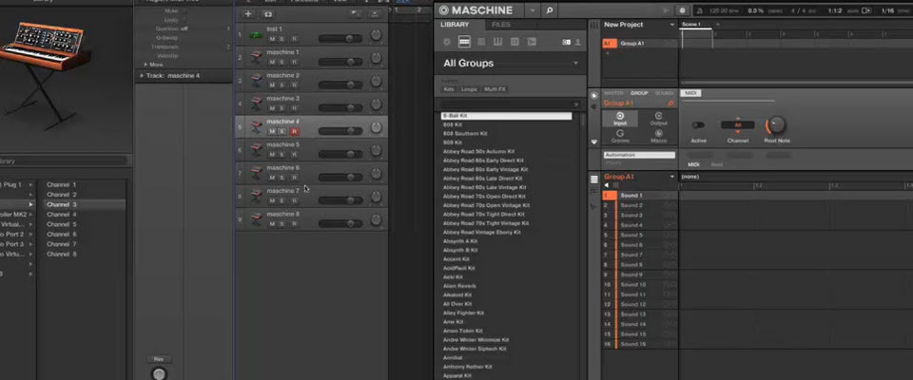The height and width of the screenshot is (380, 913).
Task: Expand the More disclosure triangle
Action: click(x=146, y=65)
